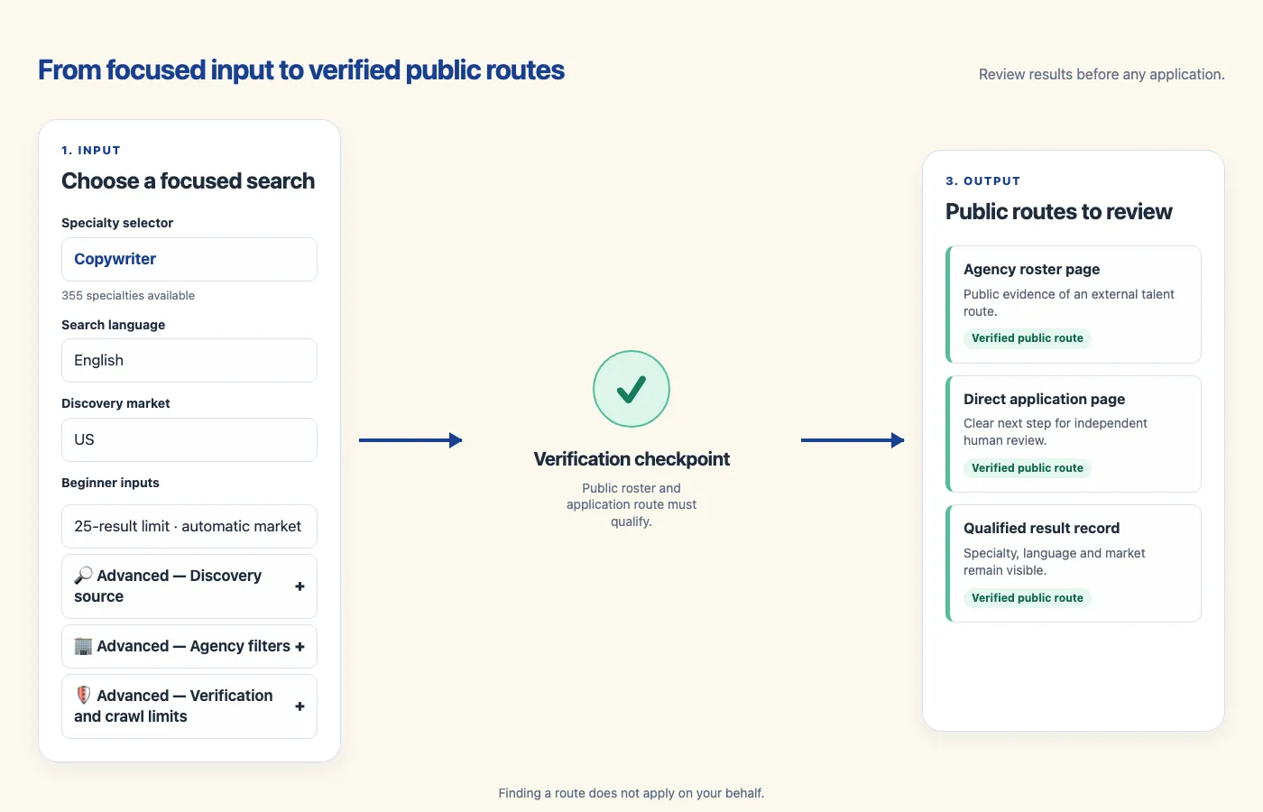Viewport: 1263px width, 812px height.
Task: Click 'Public evidence of an external talent route.' text
Action: [x=1069, y=302]
